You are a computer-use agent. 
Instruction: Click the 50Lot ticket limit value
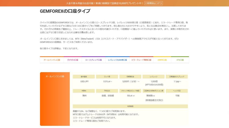click(x=130, y=96)
